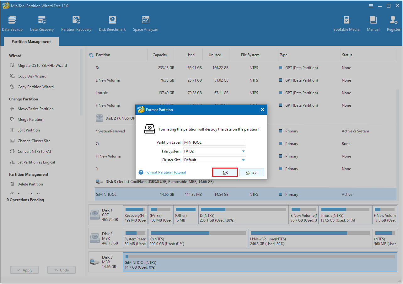
Task: Open the Cluster Size dropdown
Action: pyautogui.click(x=214, y=160)
